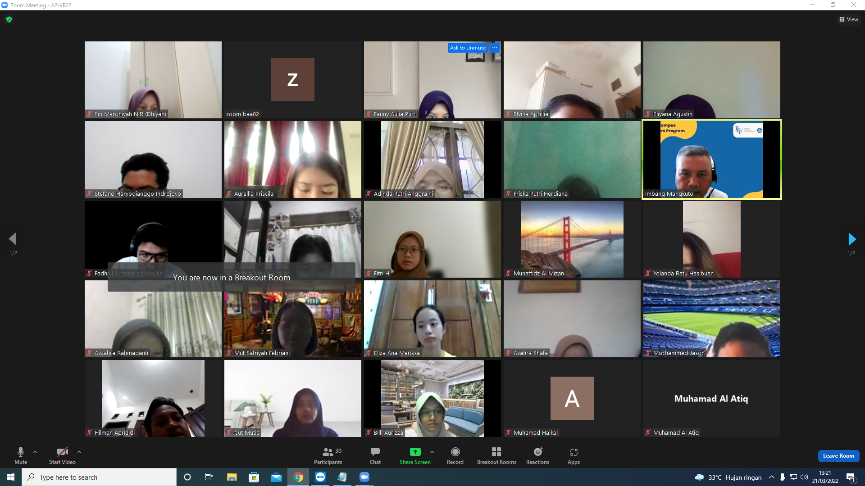Open the Windows notification center
865x486 pixels.
point(851,477)
